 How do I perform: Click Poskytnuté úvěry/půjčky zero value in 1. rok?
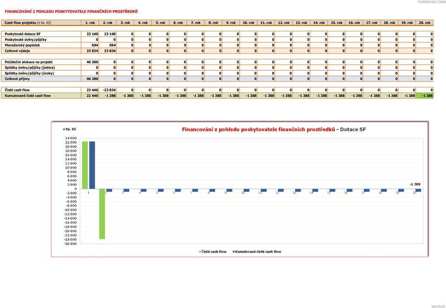97,40
